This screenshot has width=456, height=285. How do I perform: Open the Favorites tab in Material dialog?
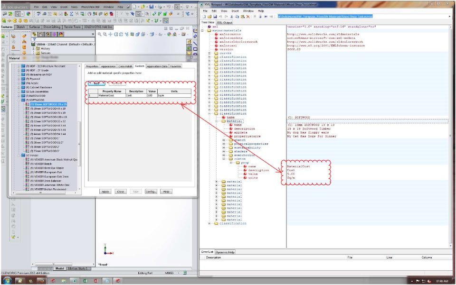click(175, 66)
